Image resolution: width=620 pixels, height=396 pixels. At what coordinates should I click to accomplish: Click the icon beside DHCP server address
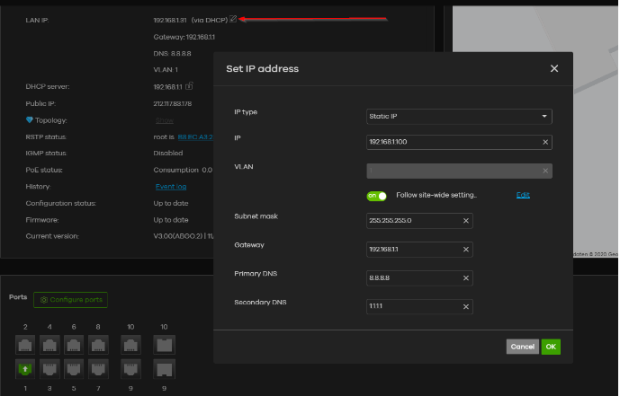[x=190, y=86]
